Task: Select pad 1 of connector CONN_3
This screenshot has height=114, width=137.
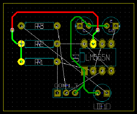Action: (x=57, y=93)
